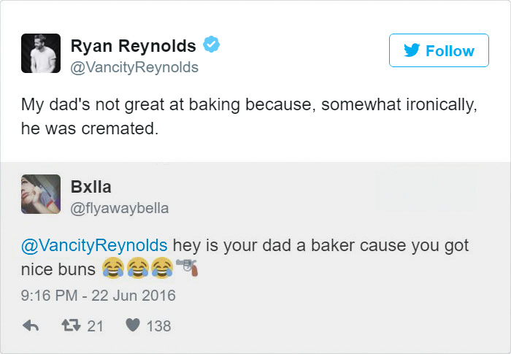Open the @flyawaybella handle

119,208
